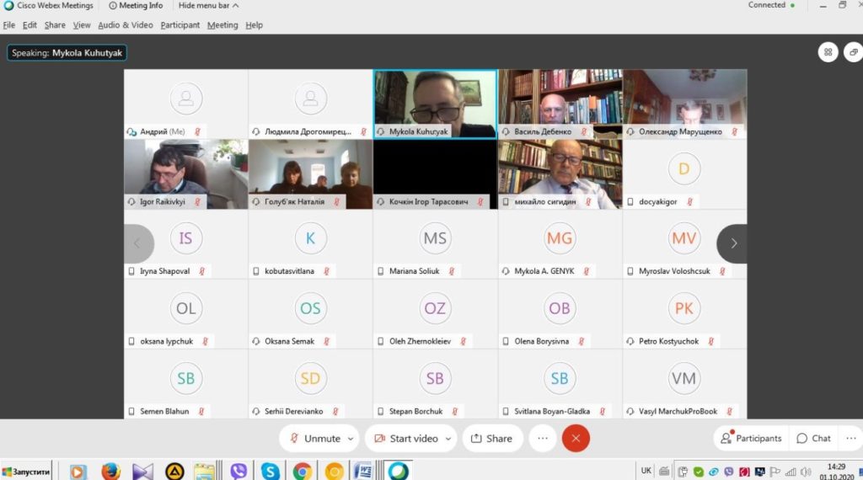This screenshot has width=863, height=480.
Task: Go to next page of participants
Action: click(x=732, y=243)
